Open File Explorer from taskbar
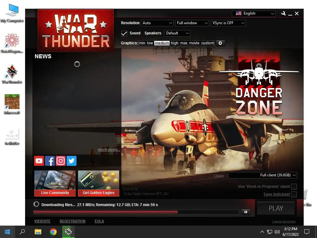The image size is (317, 238). coord(38,232)
